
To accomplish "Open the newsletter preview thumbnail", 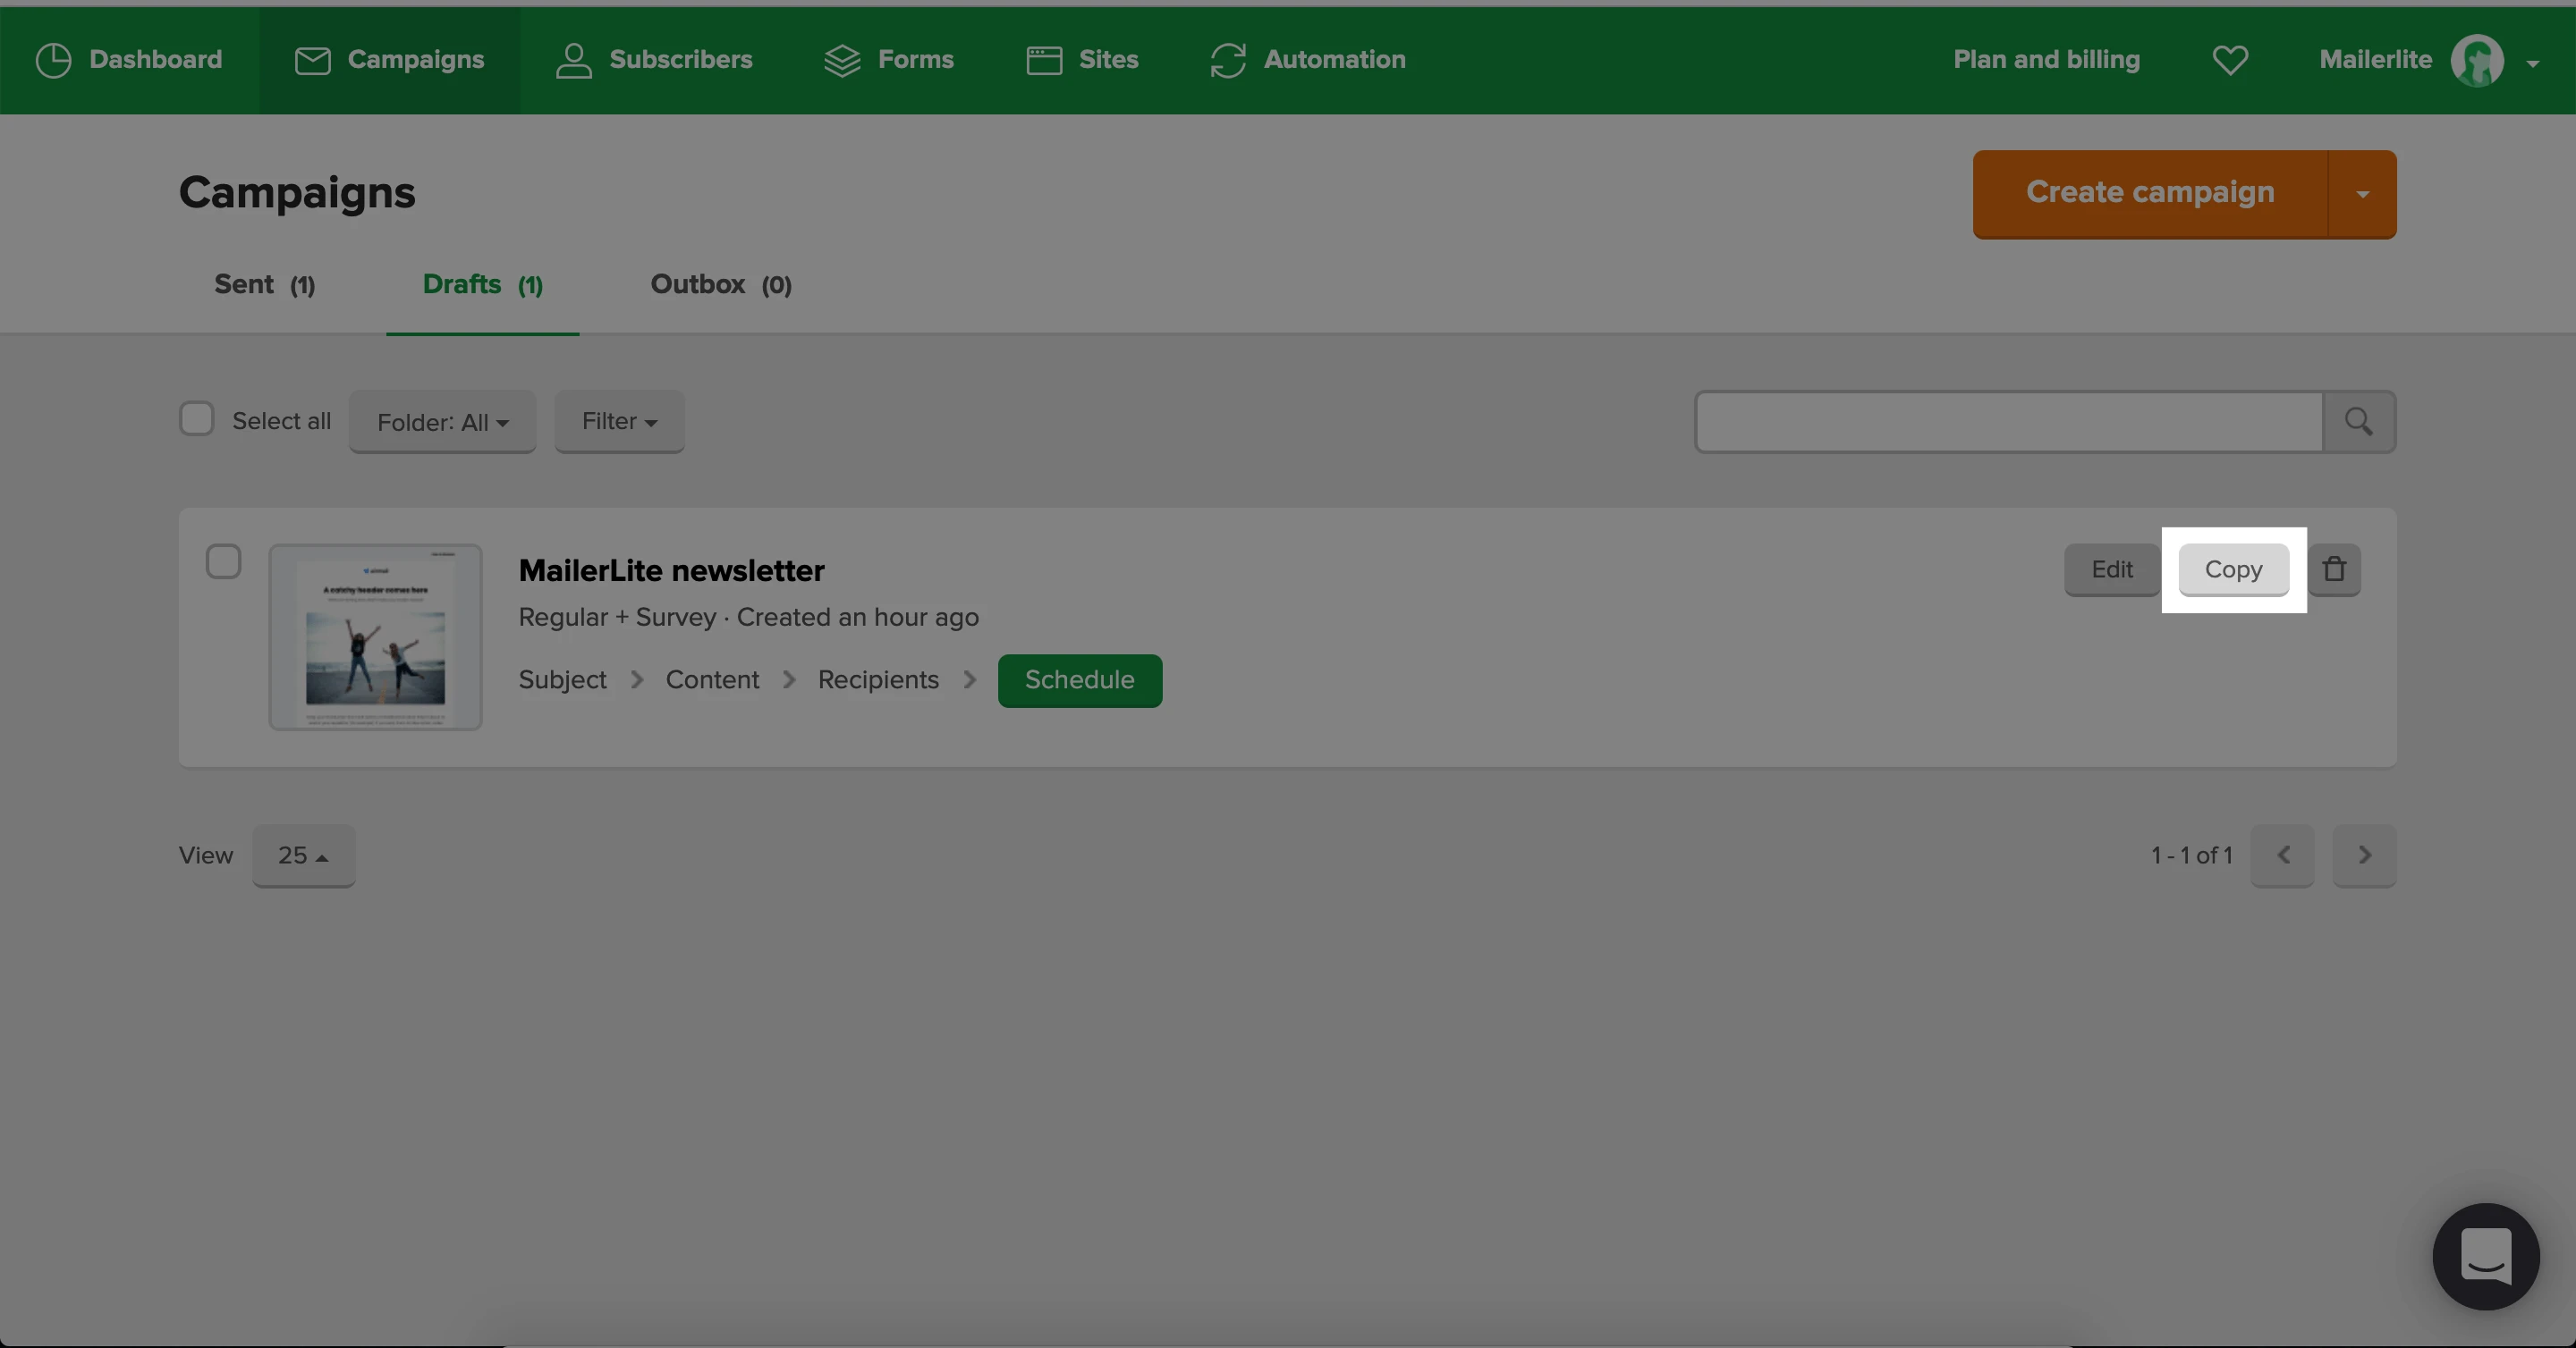I will (375, 636).
